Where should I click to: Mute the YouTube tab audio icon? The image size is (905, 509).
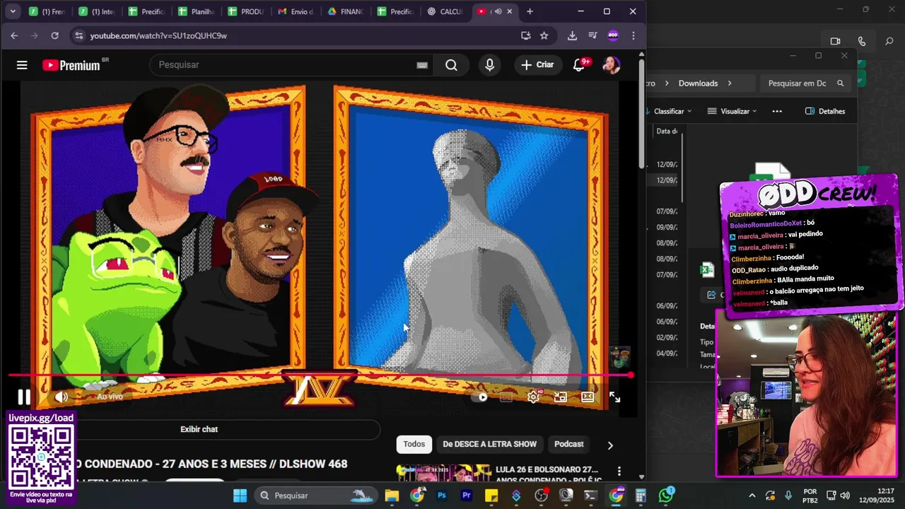tap(498, 11)
